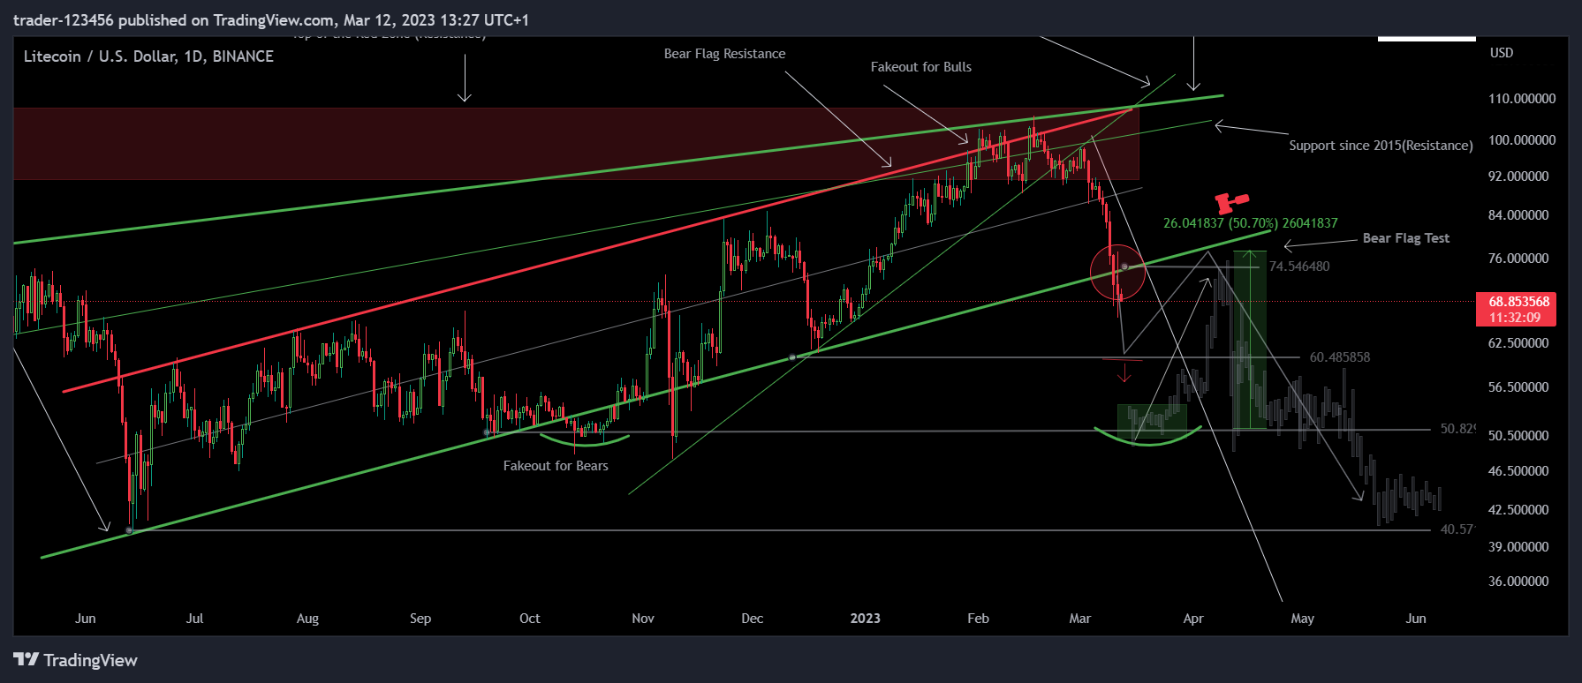Click the Sep label on the time axis

(x=420, y=619)
